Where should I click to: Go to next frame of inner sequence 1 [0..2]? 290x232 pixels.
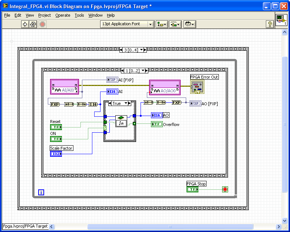click(146, 71)
